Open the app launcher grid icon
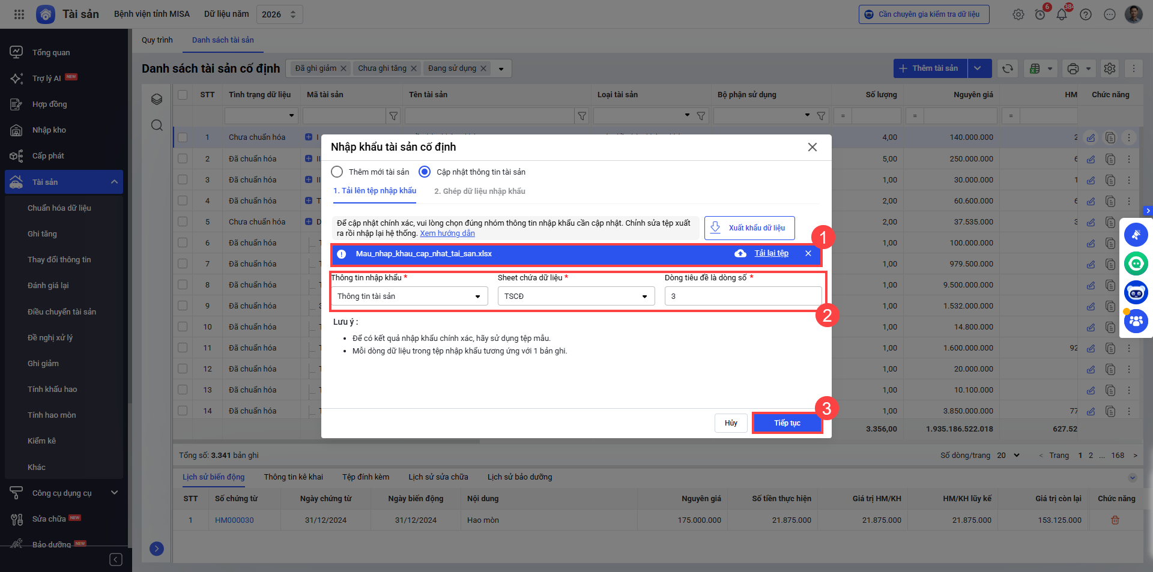The image size is (1153, 572). pyautogui.click(x=19, y=14)
